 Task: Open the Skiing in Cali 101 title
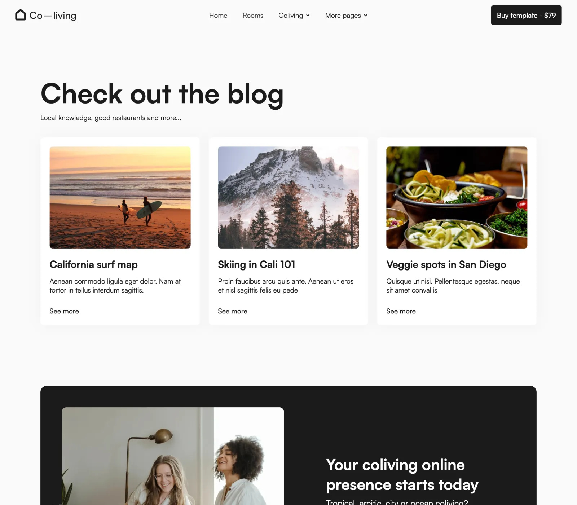tap(256, 265)
